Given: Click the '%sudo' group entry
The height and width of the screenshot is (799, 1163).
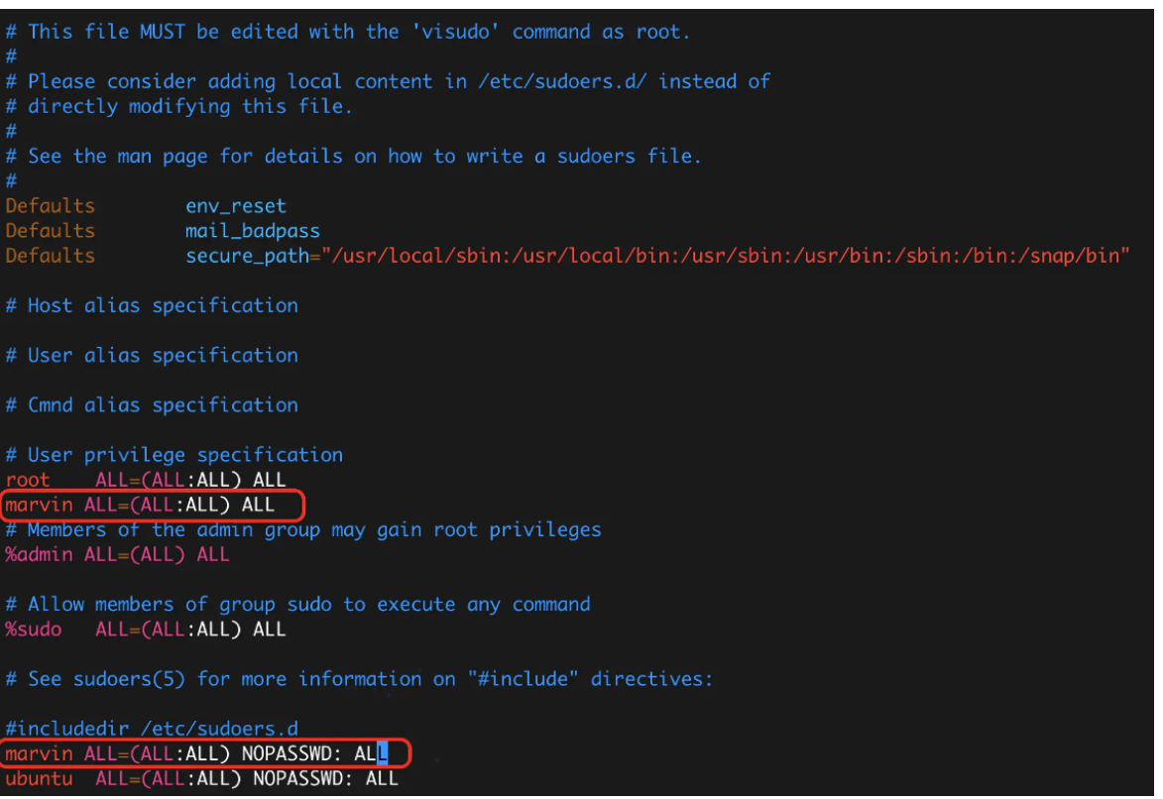Looking at the screenshot, I should point(33,628).
